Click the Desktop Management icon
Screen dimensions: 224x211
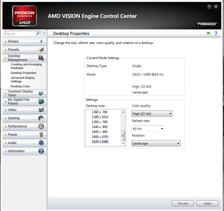(x=41, y=58)
